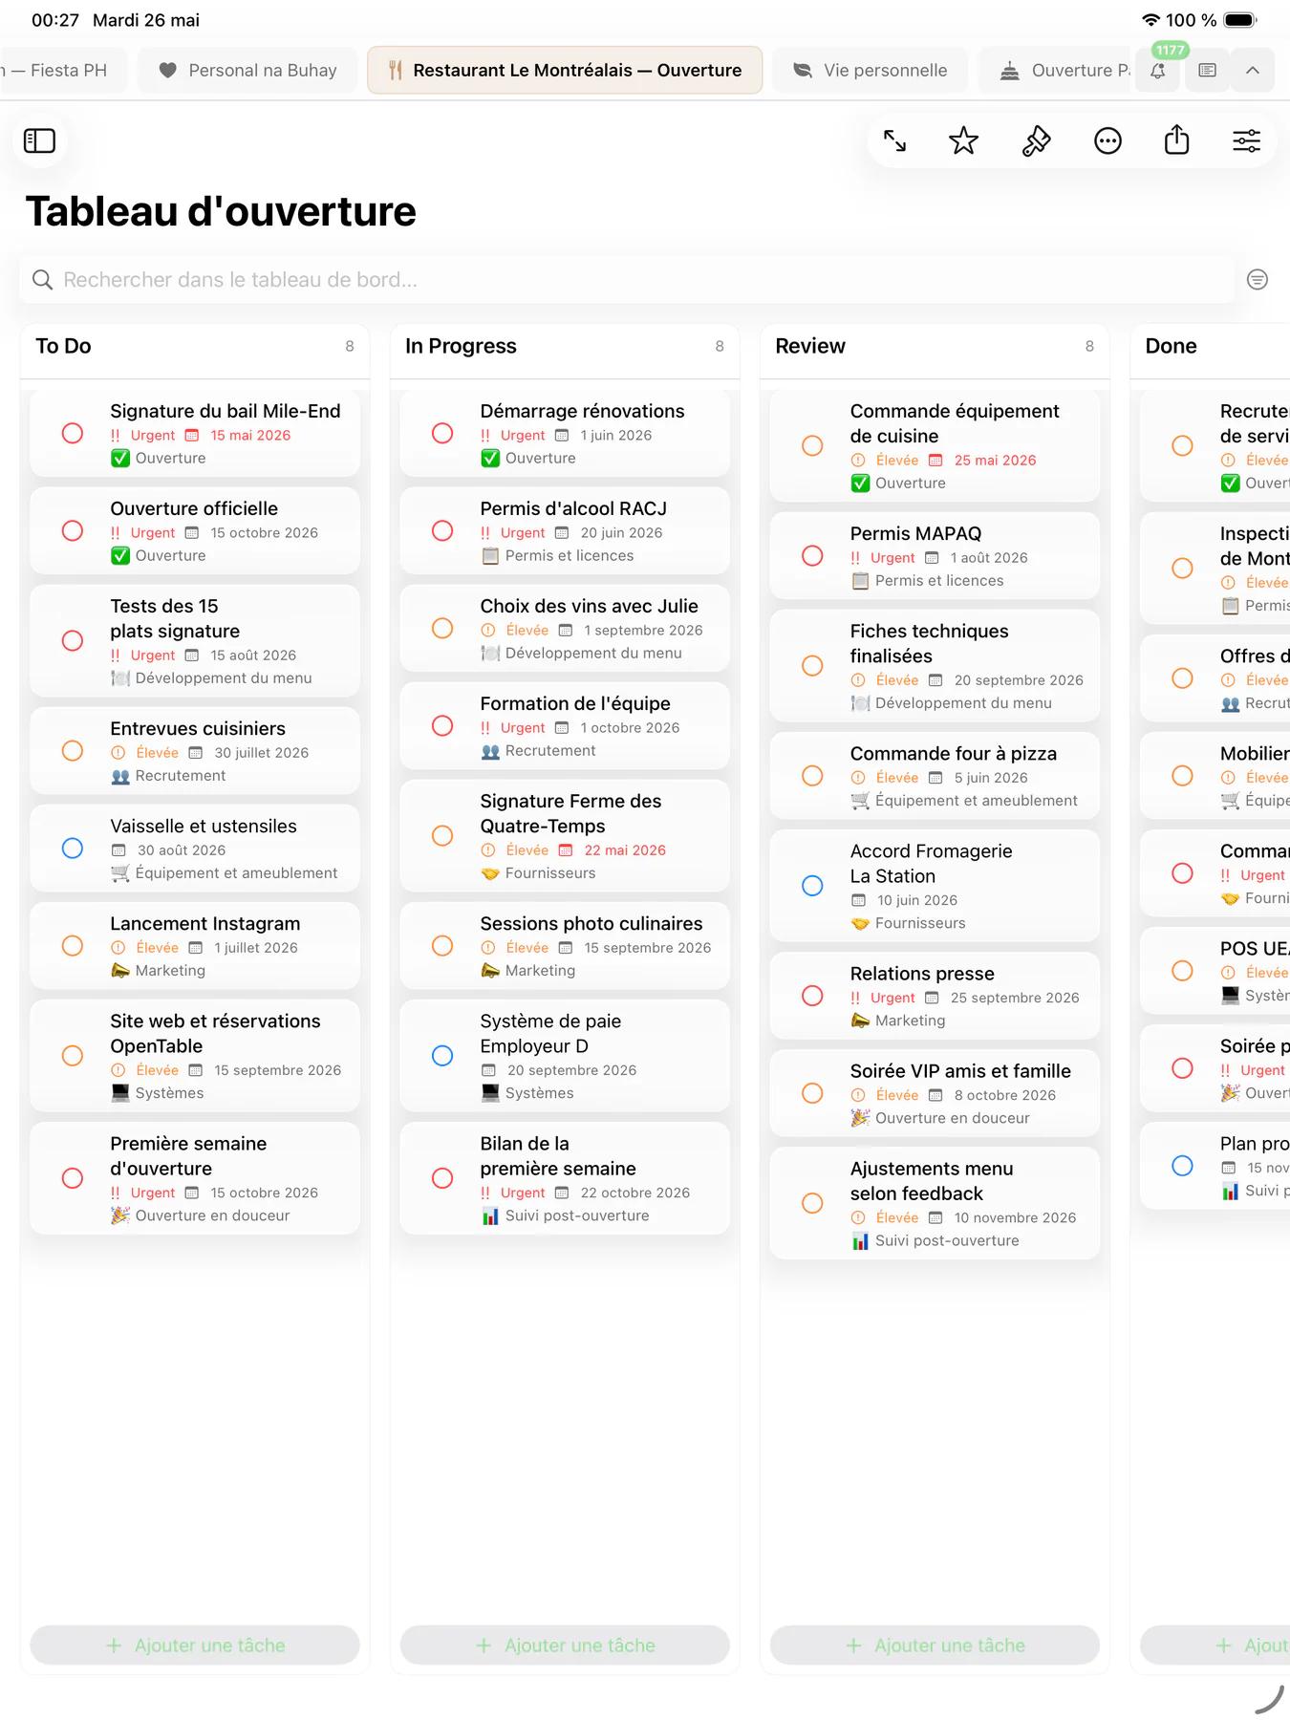Select the Sessions photo culinaires card

pyautogui.click(x=565, y=946)
